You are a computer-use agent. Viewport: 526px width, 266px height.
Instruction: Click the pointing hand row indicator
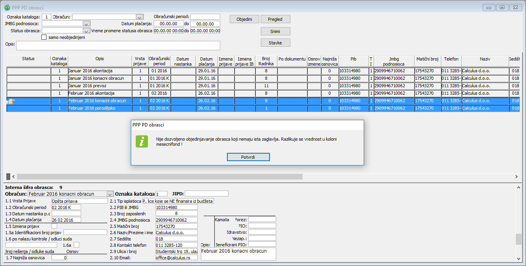pyautogui.click(x=11, y=101)
